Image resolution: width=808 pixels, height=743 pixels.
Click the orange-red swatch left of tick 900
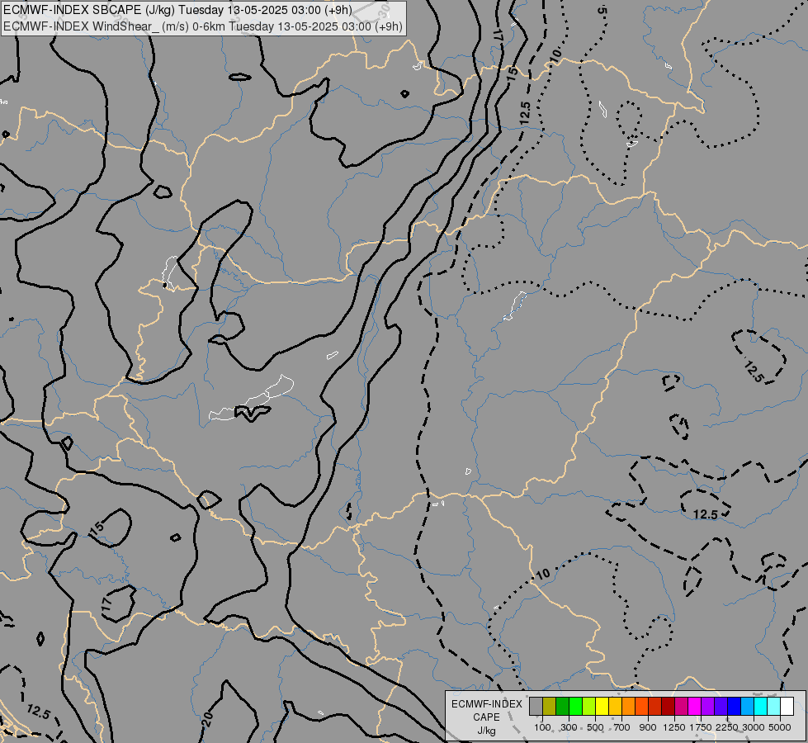coord(641,706)
